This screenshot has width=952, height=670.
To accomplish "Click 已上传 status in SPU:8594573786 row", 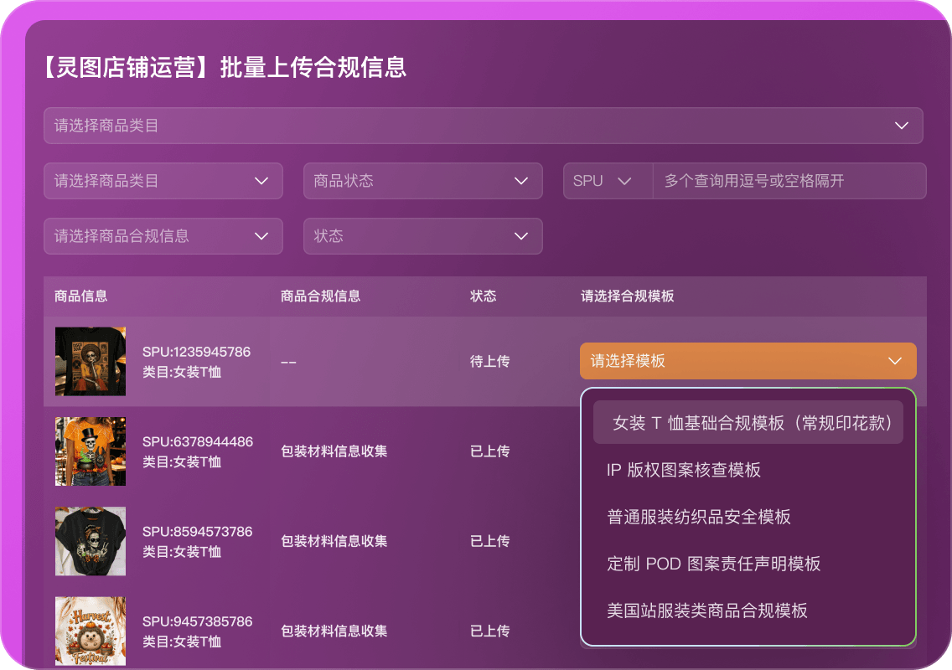I will click(x=490, y=541).
